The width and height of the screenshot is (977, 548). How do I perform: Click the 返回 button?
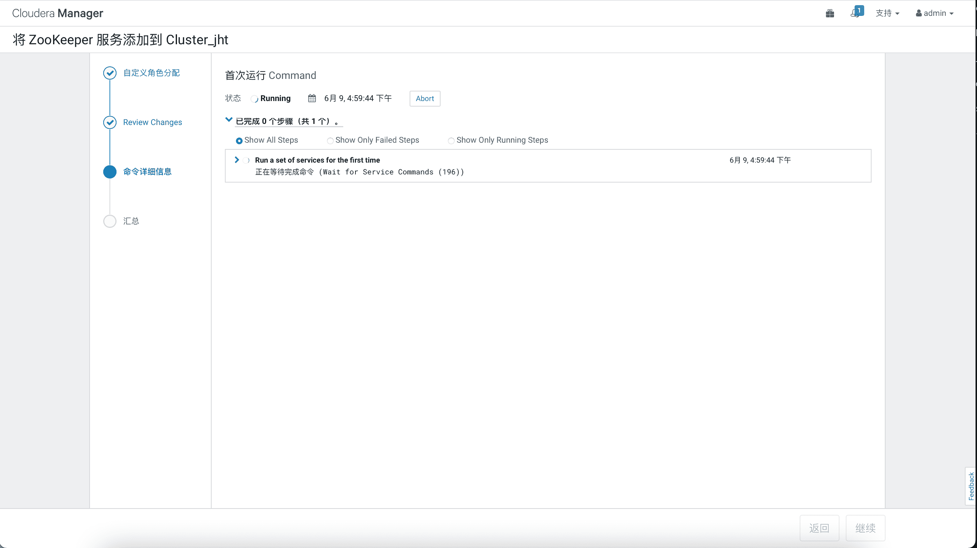tap(819, 528)
